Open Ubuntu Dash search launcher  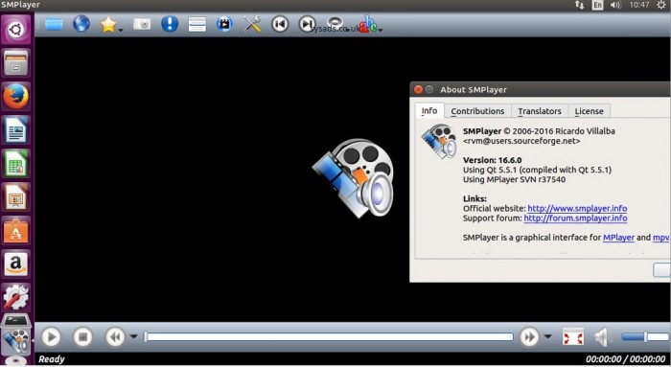(16, 29)
